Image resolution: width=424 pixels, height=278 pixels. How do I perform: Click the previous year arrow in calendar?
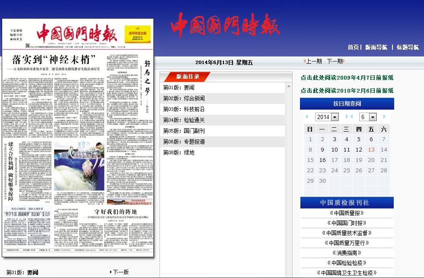pos(307,117)
